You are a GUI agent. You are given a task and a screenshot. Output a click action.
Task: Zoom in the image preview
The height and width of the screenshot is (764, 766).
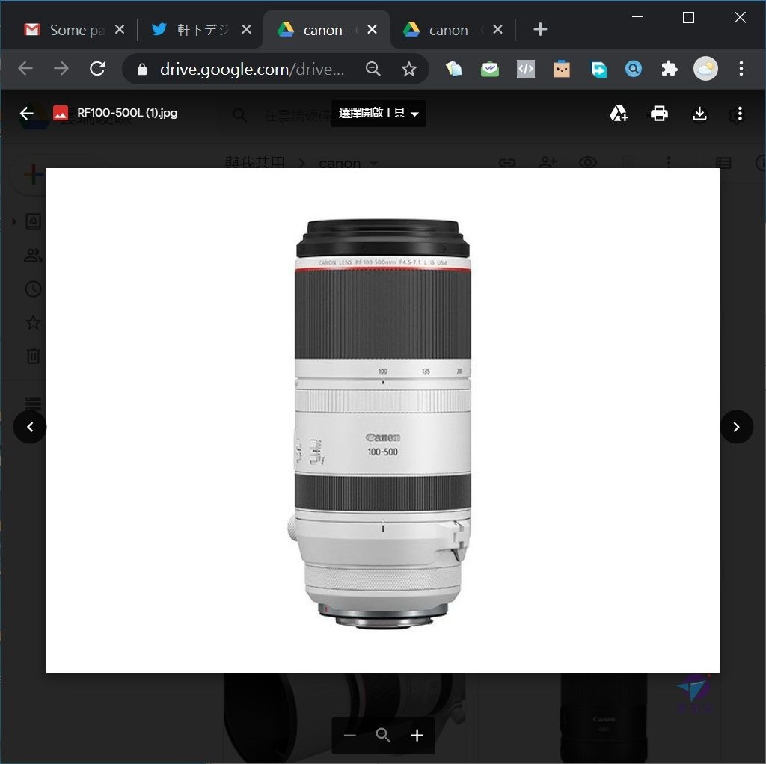(417, 735)
